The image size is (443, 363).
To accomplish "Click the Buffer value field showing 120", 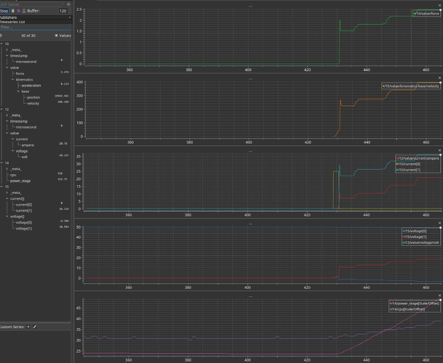I will pyautogui.click(x=63, y=11).
